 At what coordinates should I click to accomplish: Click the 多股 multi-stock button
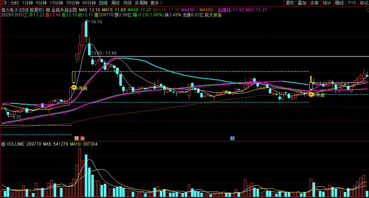point(314,3)
